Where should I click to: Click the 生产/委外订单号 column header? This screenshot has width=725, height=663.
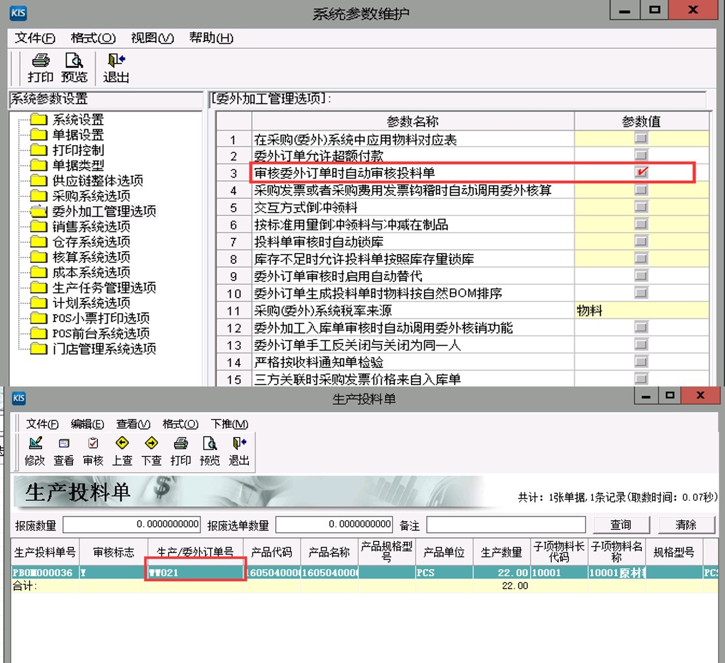tap(196, 552)
